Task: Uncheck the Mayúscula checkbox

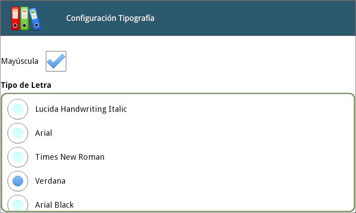Action: pos(56,61)
